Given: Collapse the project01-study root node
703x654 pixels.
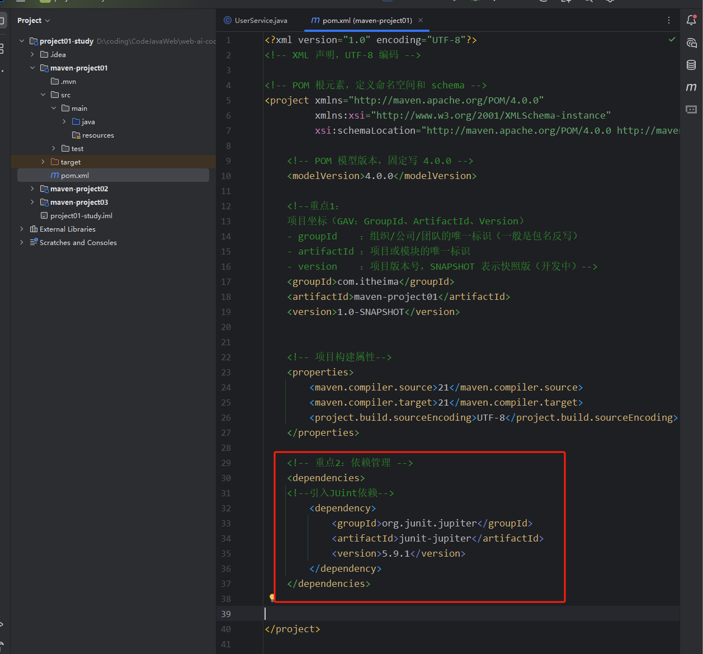Looking at the screenshot, I should pos(22,41).
